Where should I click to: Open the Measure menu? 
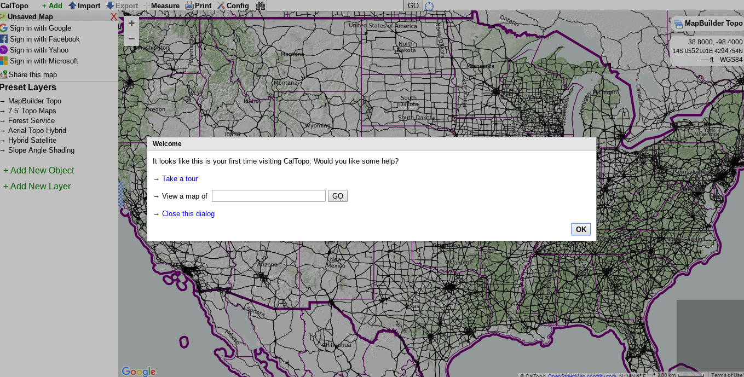coord(162,5)
